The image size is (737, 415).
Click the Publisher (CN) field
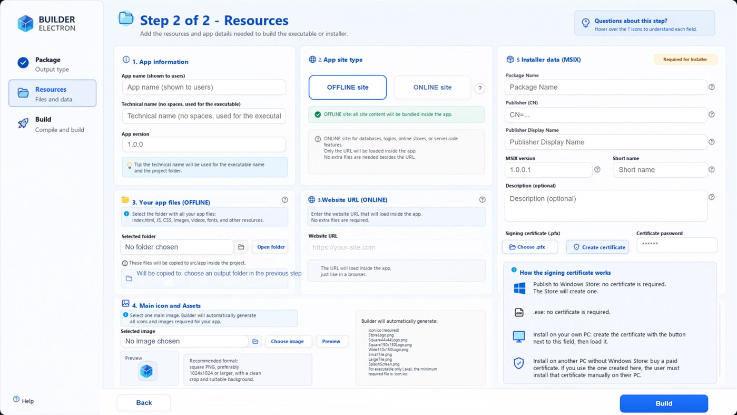click(x=606, y=114)
